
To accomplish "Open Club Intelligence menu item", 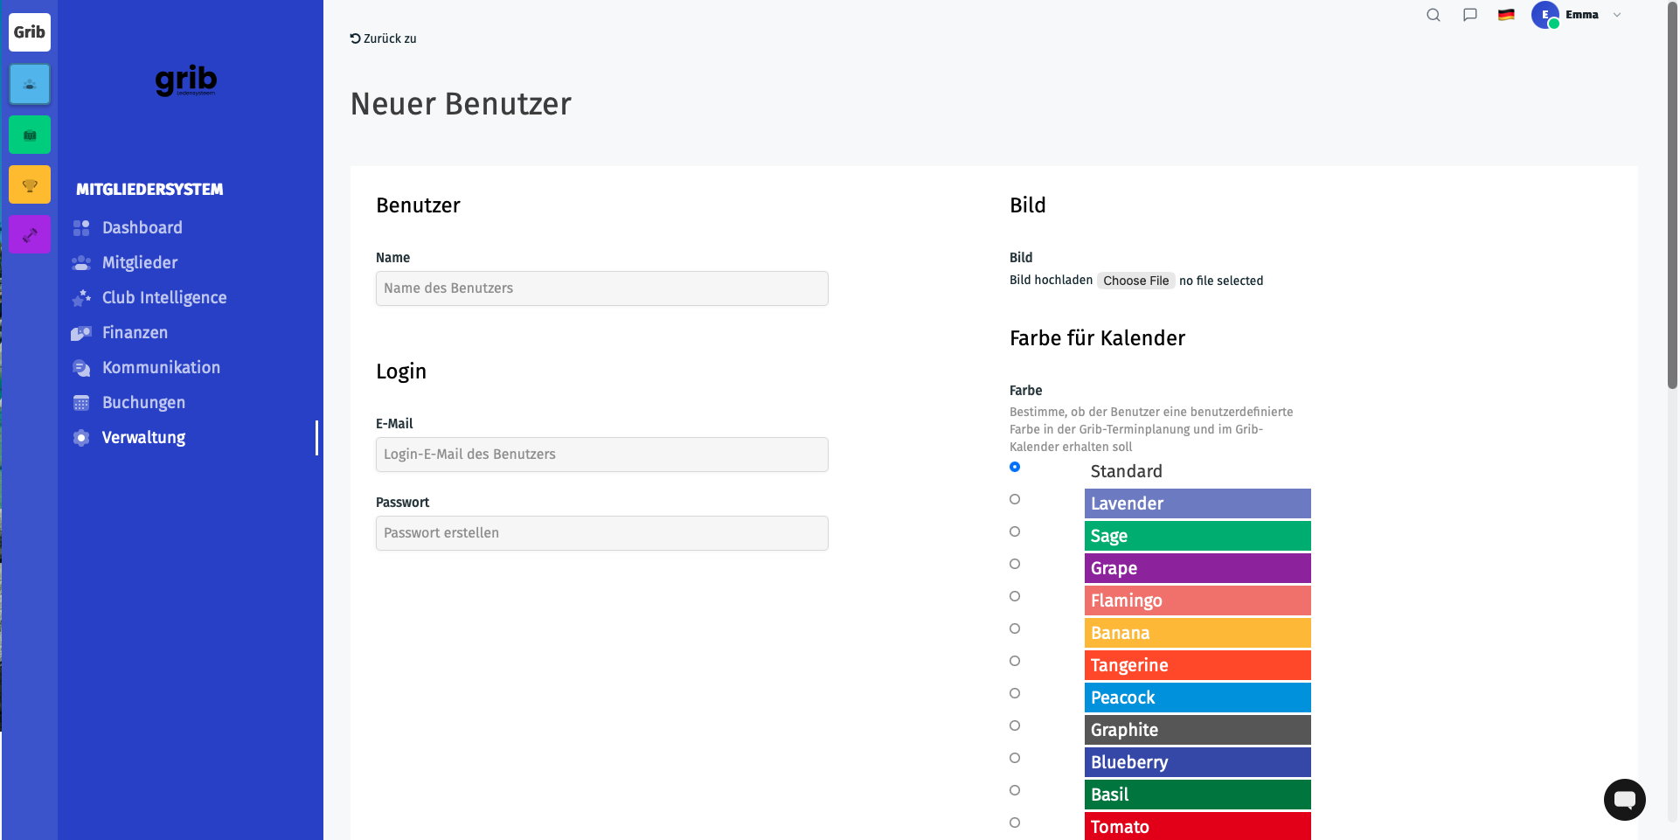I will [164, 297].
